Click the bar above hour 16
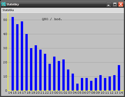The image size is (125, 97). coord(22,56)
